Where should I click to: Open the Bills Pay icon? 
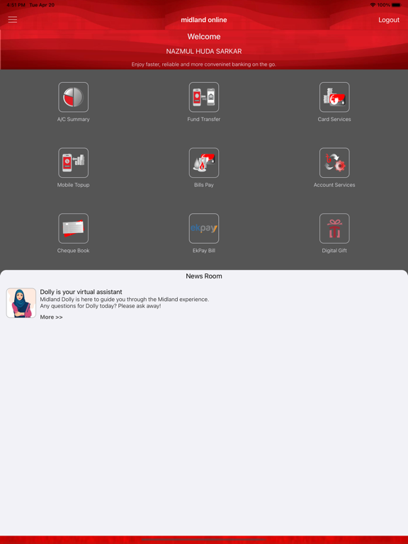204,163
